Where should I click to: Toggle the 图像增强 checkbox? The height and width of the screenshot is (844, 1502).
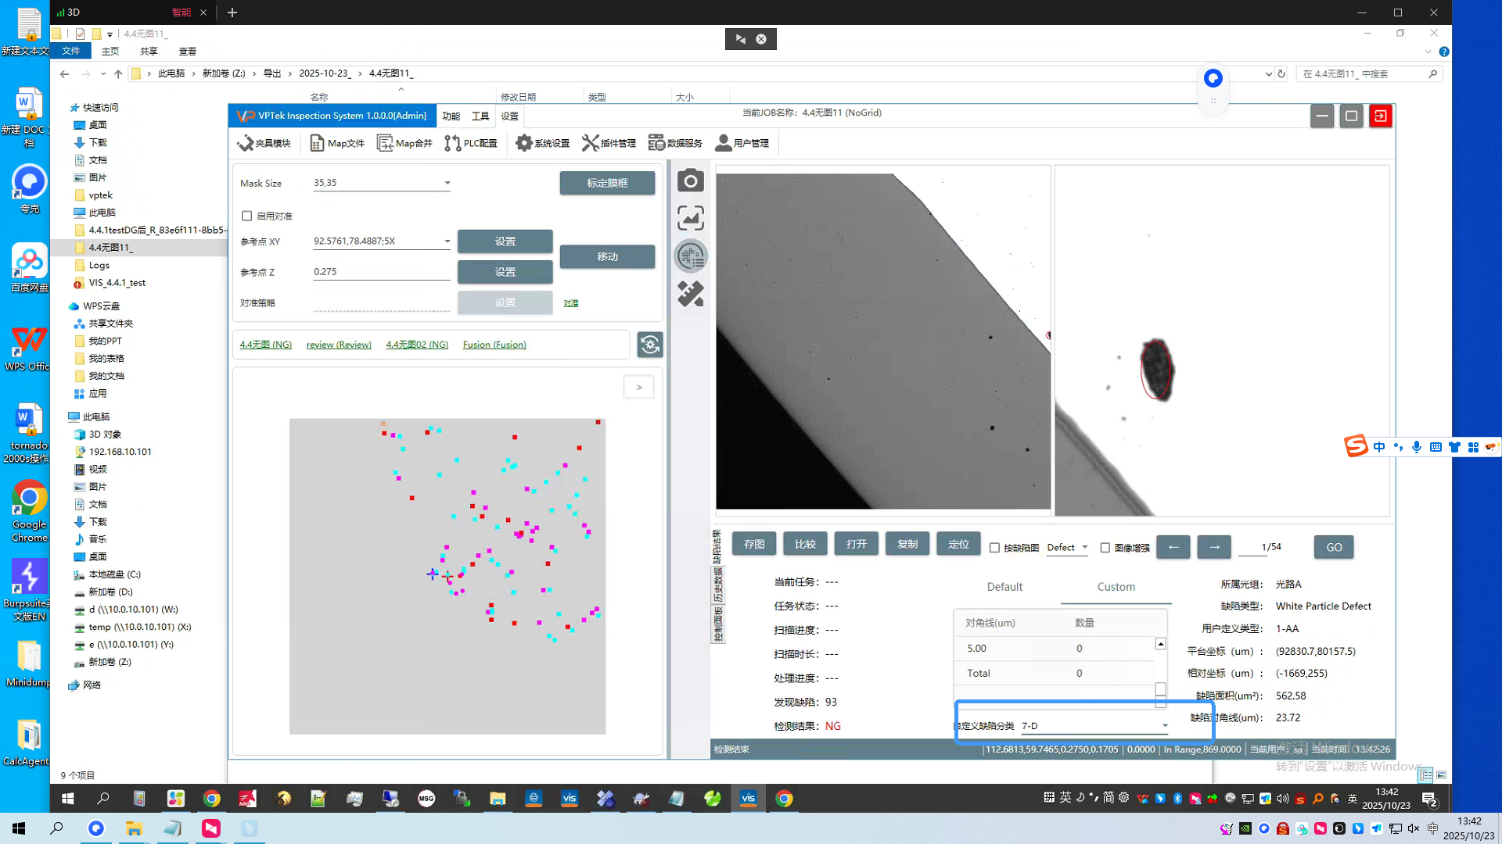click(1105, 548)
